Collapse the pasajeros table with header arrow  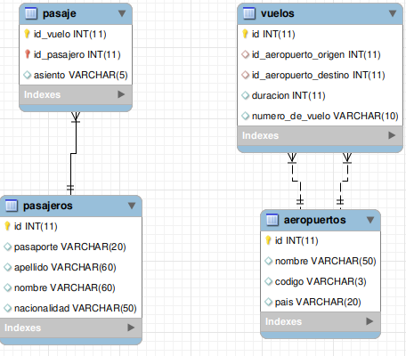[132, 206]
